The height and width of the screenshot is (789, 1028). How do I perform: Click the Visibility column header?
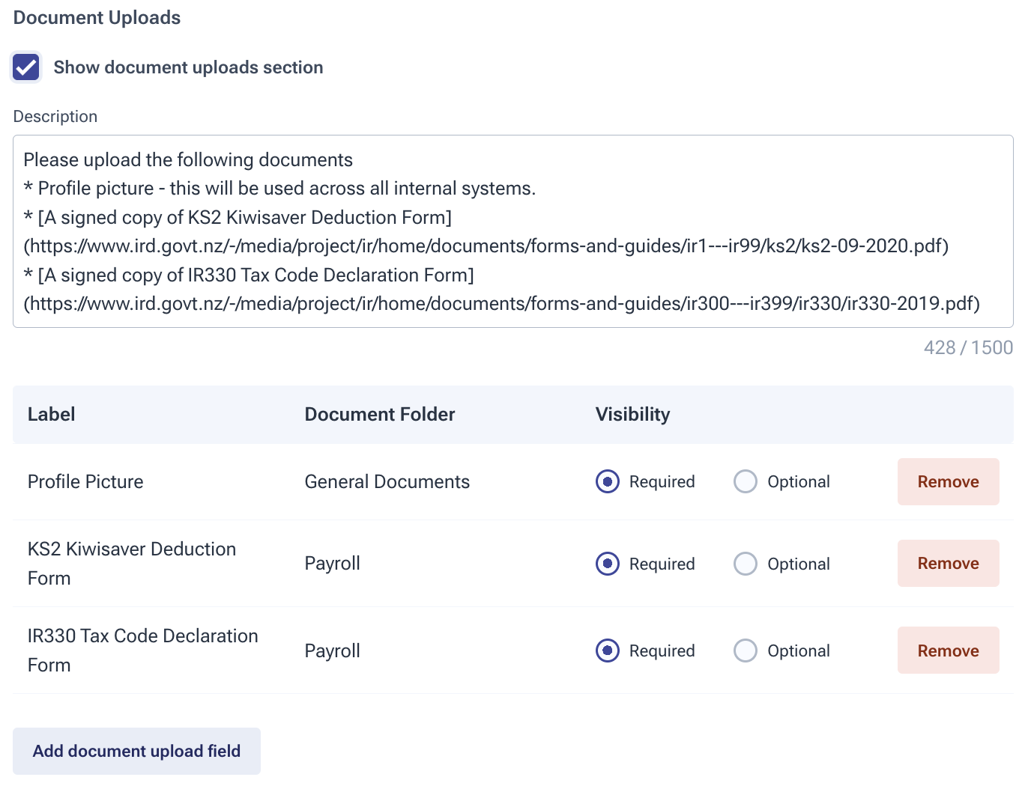(x=632, y=415)
